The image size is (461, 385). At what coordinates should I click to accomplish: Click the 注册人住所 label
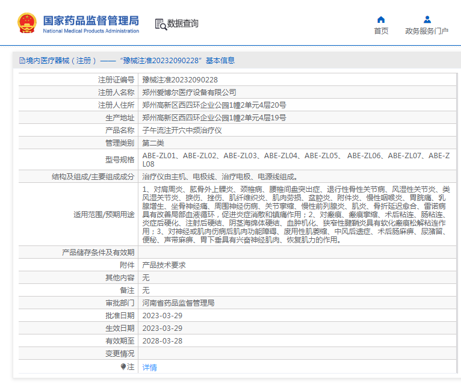point(116,105)
